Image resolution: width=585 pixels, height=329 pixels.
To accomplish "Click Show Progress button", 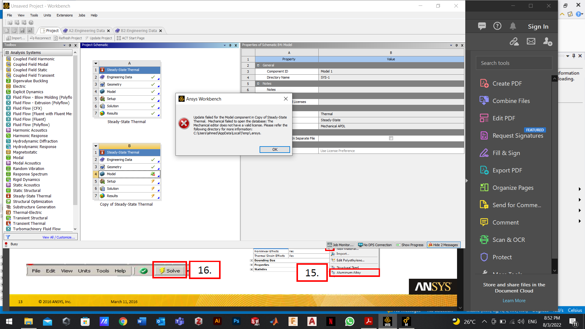I will [410, 245].
